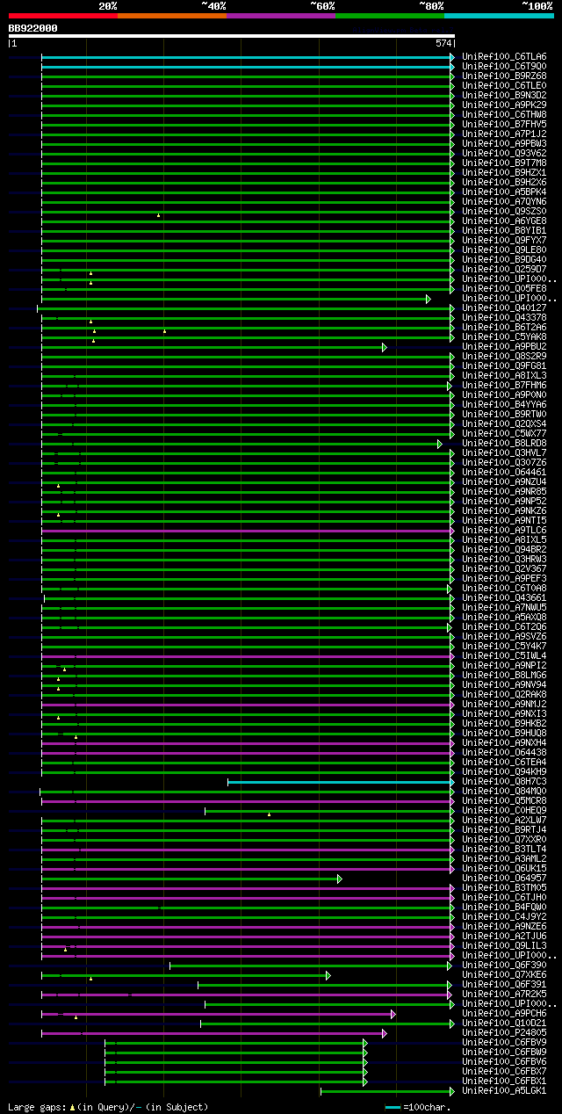Click the short green bar for A5LGK1
The height and width of the screenshot is (1114, 562).
385,1091
